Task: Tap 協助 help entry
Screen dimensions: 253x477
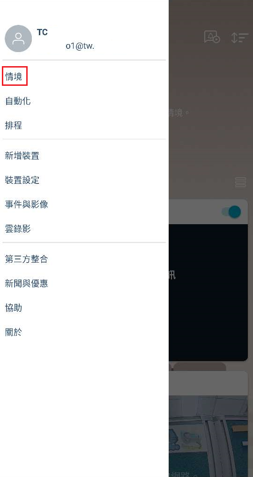Action: click(14, 308)
